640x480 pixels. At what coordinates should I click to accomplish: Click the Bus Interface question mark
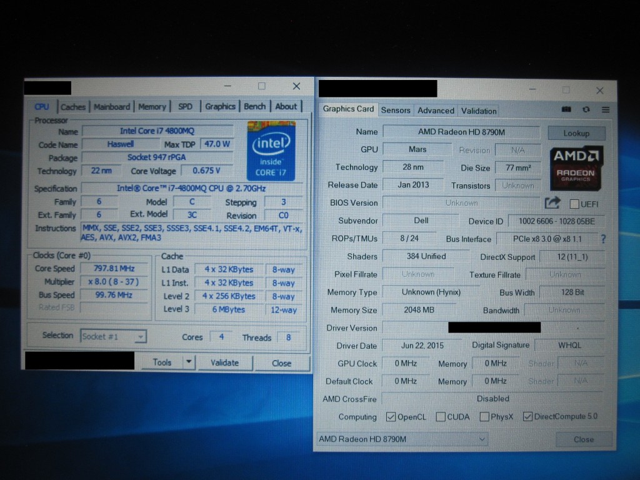click(603, 239)
